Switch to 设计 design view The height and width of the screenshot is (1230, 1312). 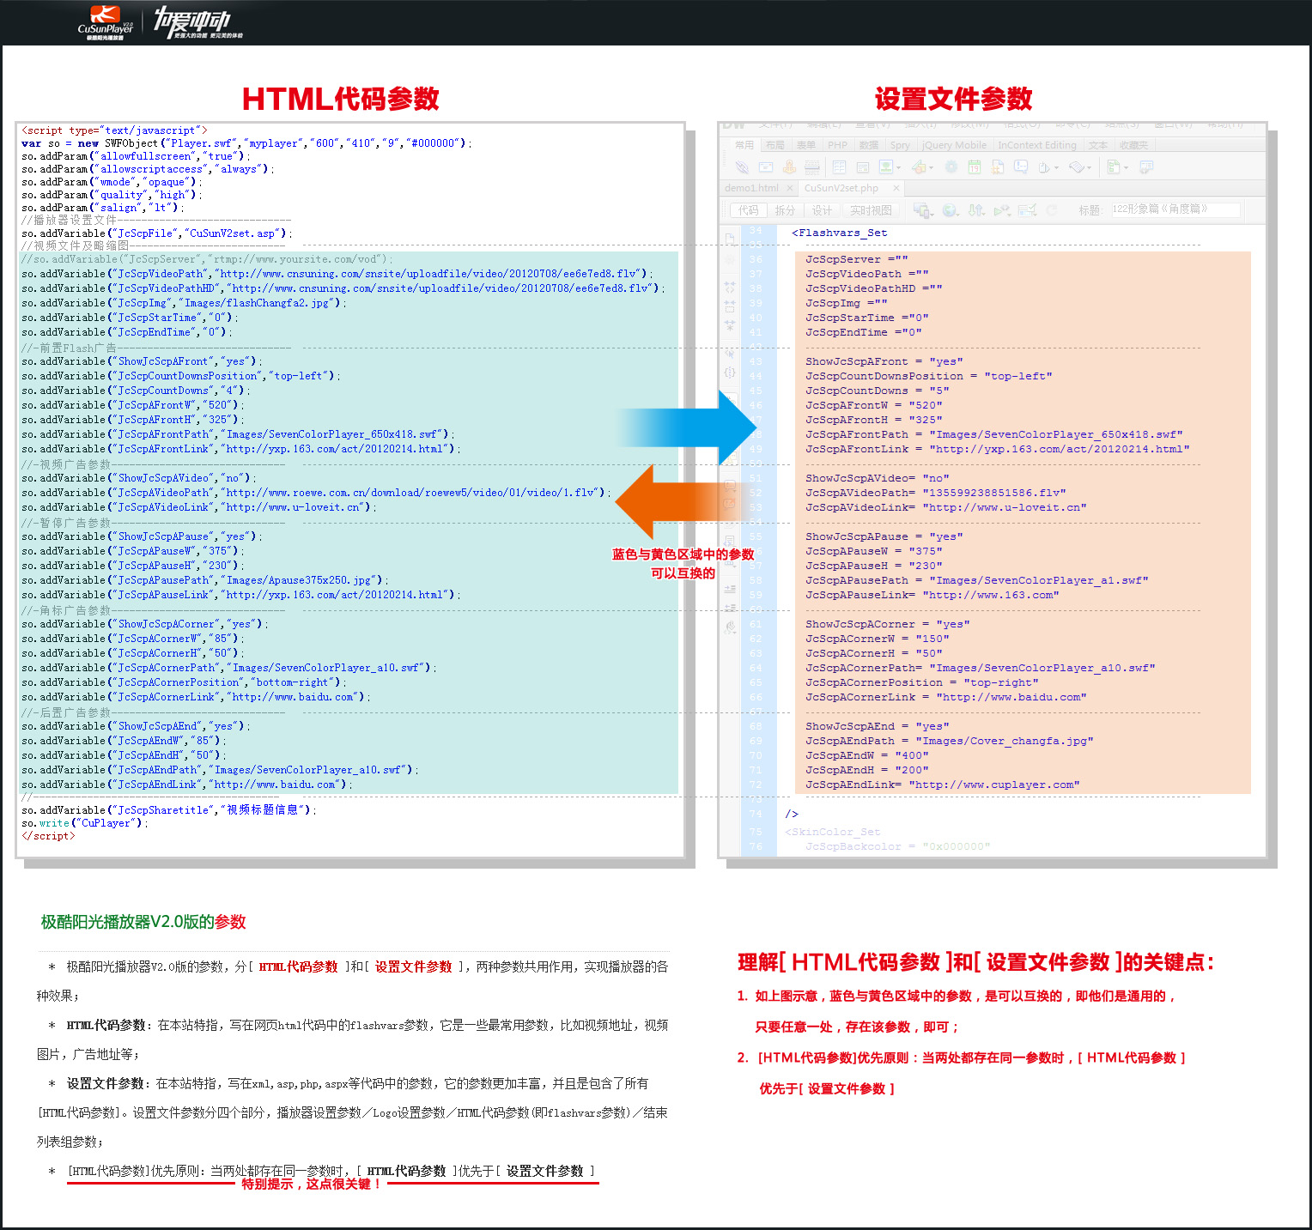point(822,210)
